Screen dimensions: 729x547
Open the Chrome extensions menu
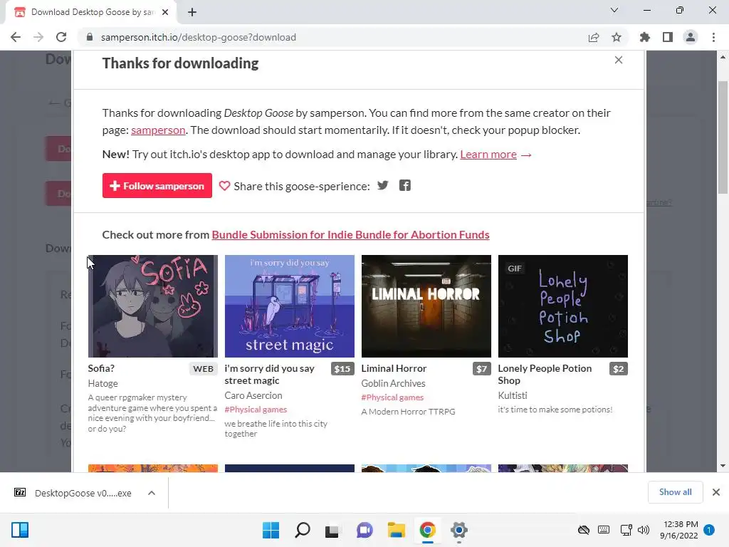pyautogui.click(x=645, y=37)
